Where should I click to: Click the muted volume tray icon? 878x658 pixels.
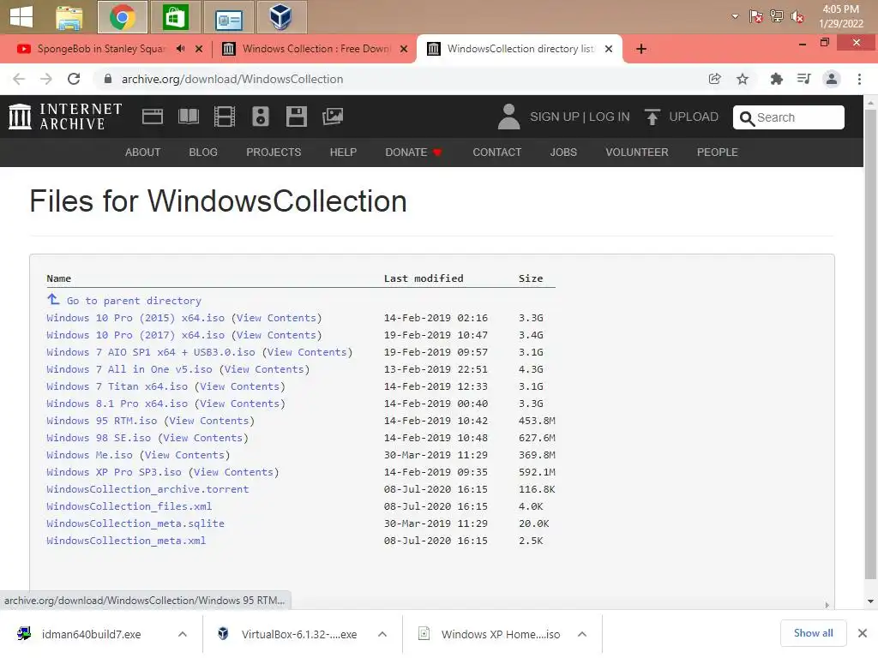pyautogui.click(x=797, y=17)
